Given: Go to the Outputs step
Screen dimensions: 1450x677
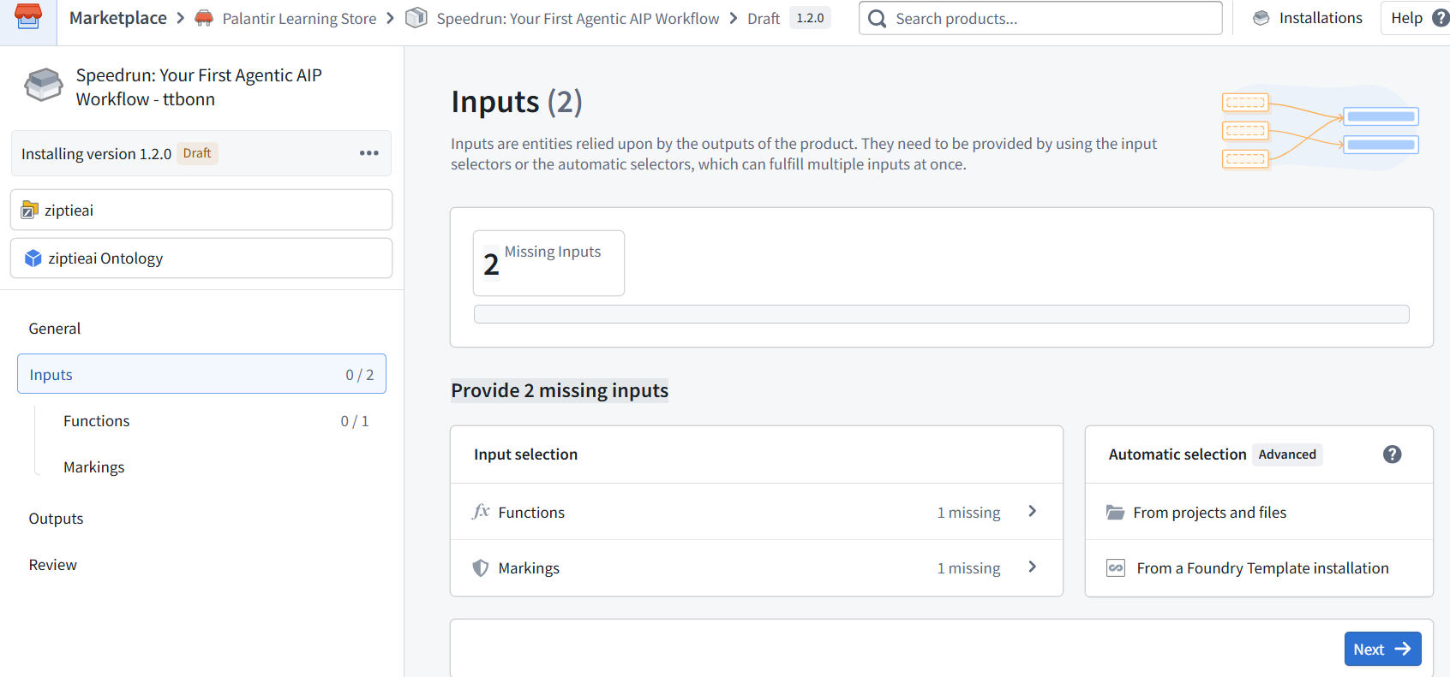Looking at the screenshot, I should [x=56, y=519].
